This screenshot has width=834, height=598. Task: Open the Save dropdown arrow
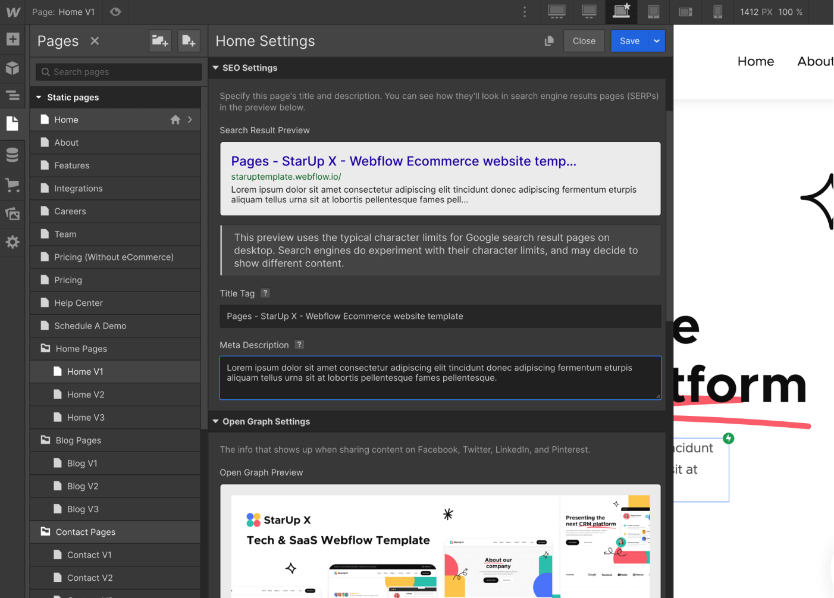[x=657, y=41]
